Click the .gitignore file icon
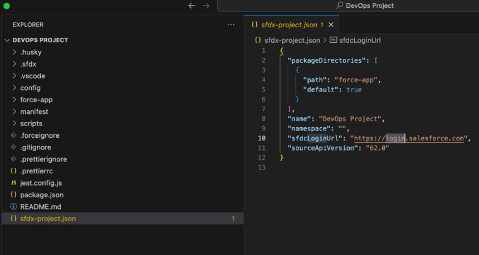Viewport: 479px width, 255px height. click(x=13, y=147)
